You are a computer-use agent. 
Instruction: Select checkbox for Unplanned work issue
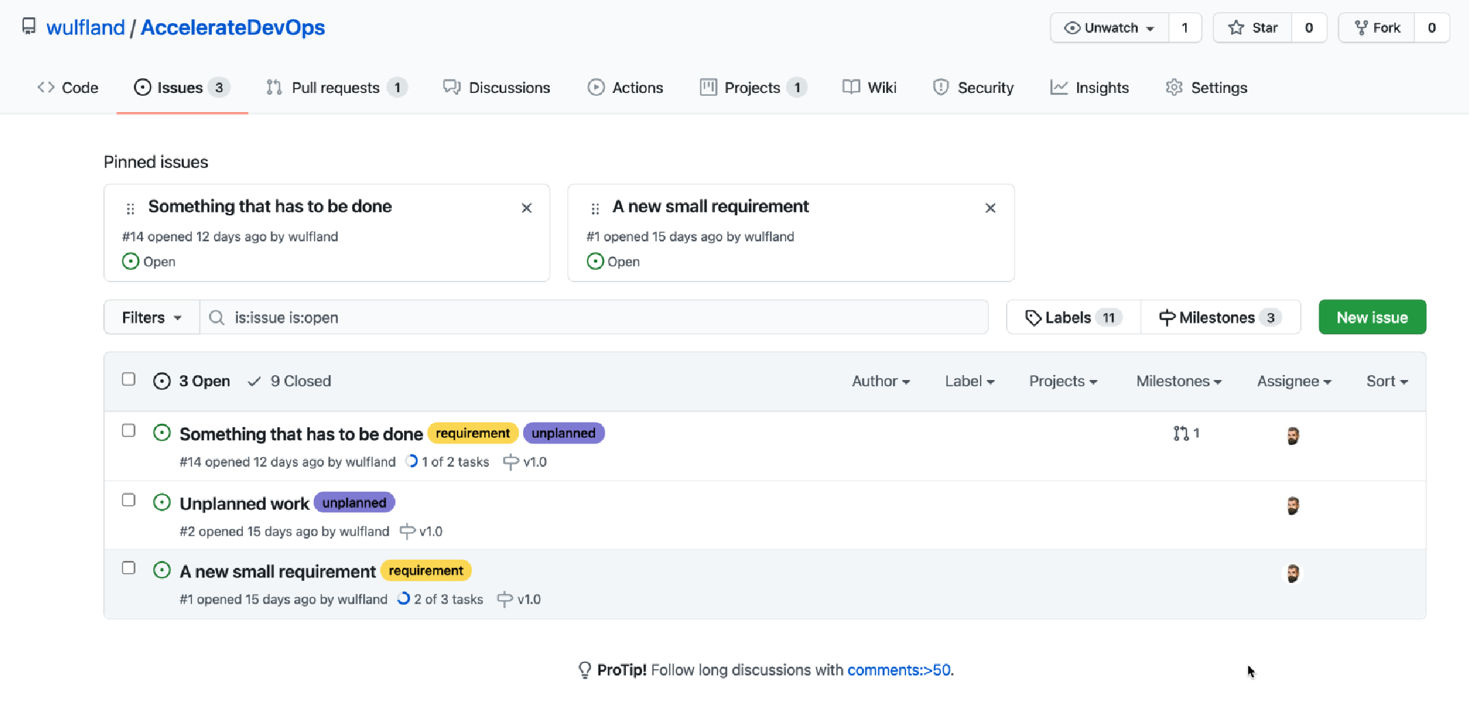coord(129,500)
